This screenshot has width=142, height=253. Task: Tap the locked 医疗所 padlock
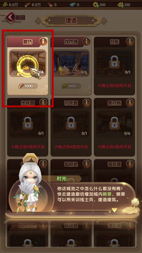coord(114,123)
